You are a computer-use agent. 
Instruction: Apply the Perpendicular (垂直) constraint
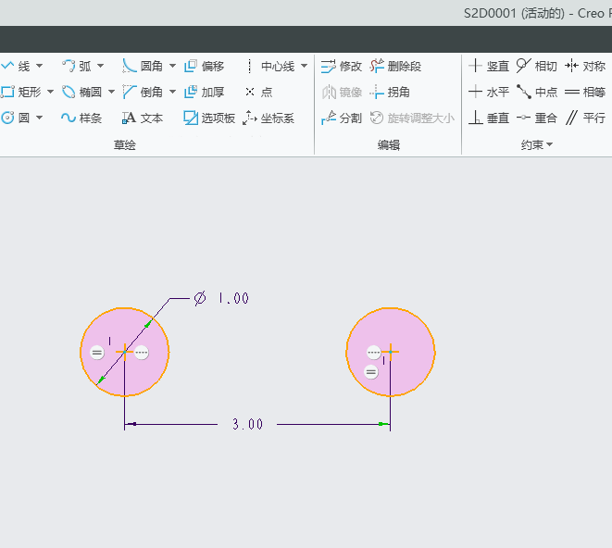point(489,118)
